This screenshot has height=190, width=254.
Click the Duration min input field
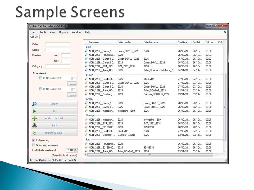coord(66,55)
